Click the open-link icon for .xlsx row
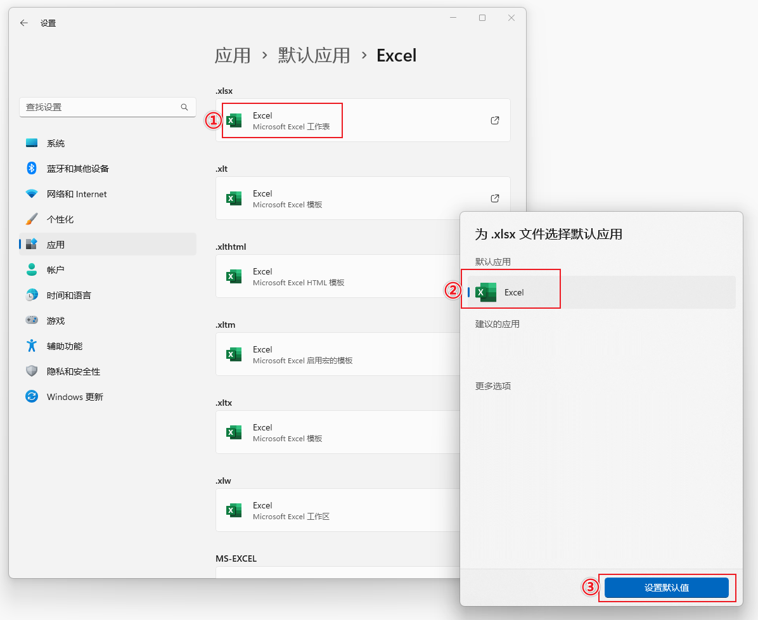Image resolution: width=758 pixels, height=620 pixels. [495, 120]
